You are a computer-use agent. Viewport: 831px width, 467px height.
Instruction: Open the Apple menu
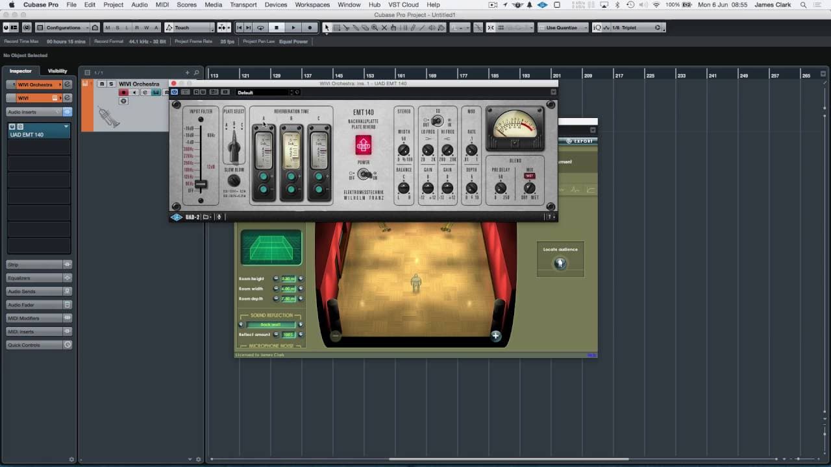coord(12,5)
